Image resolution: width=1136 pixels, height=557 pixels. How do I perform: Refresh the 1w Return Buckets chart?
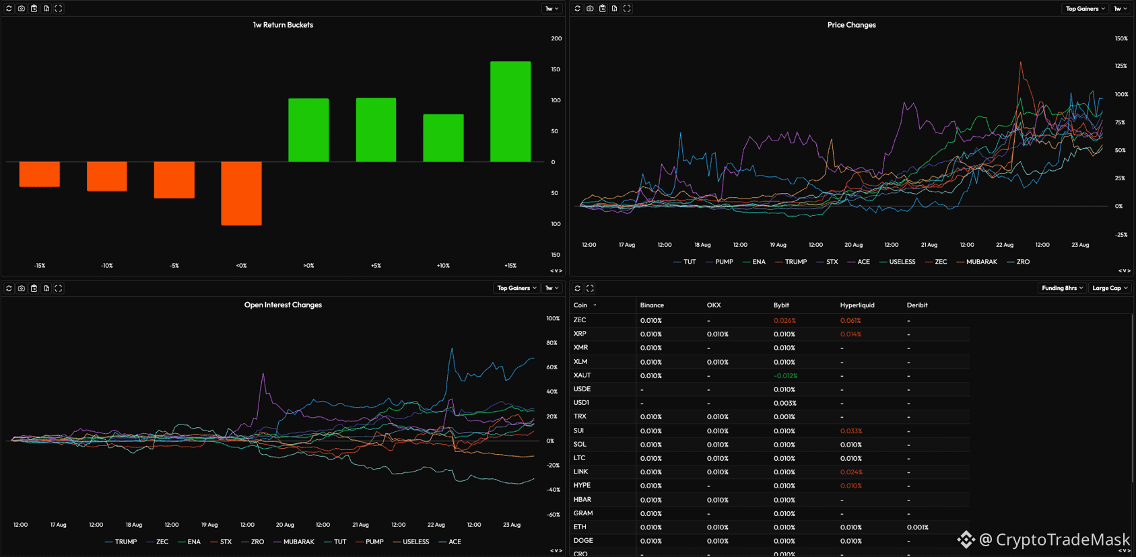[x=9, y=9]
